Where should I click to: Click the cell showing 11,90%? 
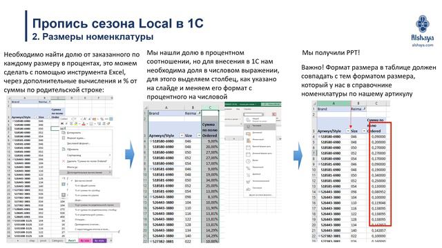210,208
